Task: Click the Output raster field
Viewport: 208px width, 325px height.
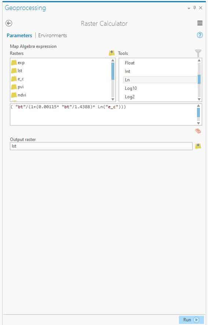Action: click(x=101, y=146)
